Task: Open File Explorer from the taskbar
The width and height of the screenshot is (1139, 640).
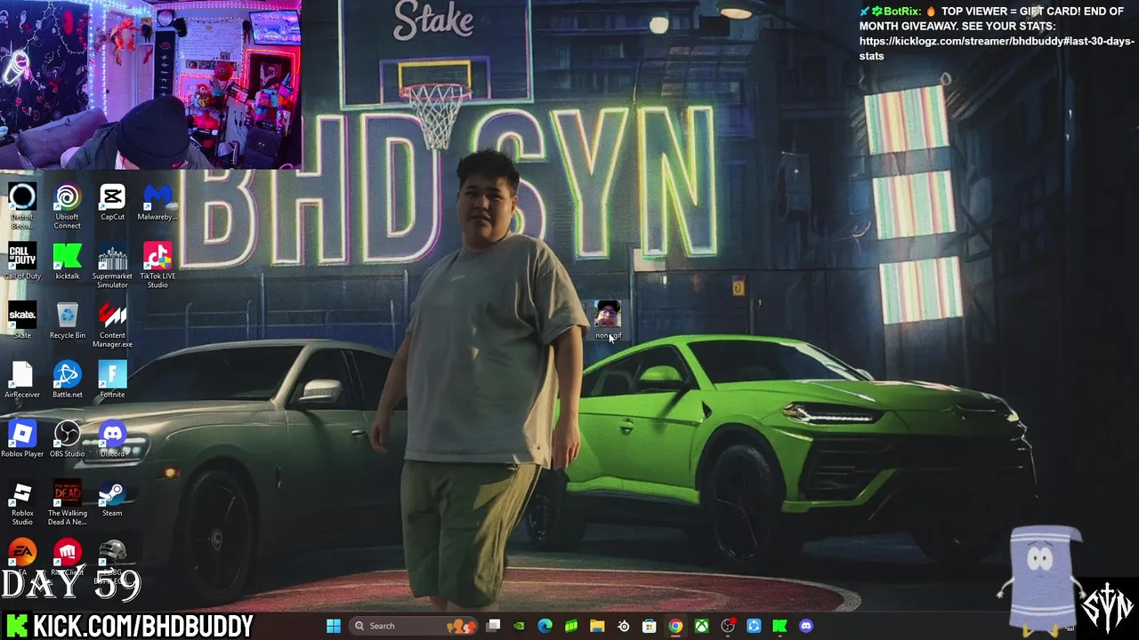Action: click(597, 626)
